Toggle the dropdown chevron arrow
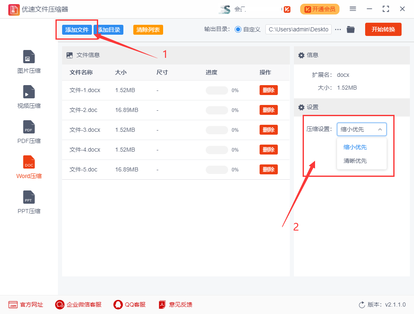 coord(380,129)
